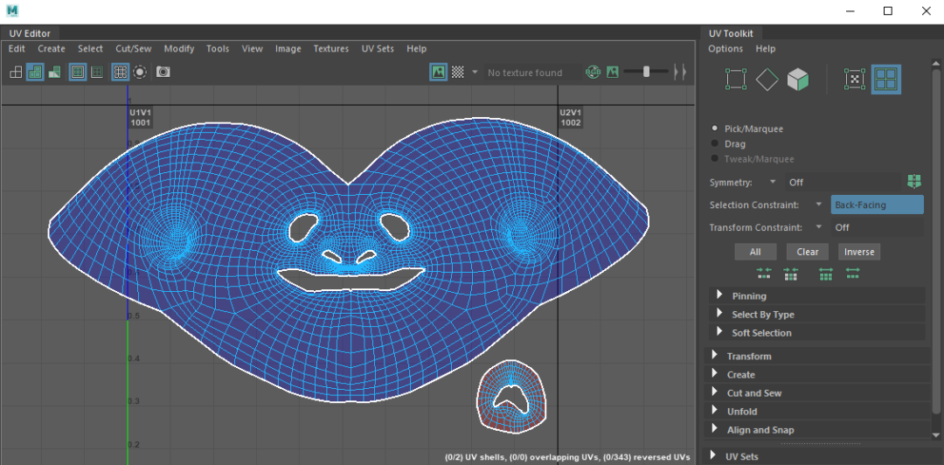Viewport: 944px width, 465px height.
Task: Click the Inverse selection button
Action: pyautogui.click(x=858, y=252)
